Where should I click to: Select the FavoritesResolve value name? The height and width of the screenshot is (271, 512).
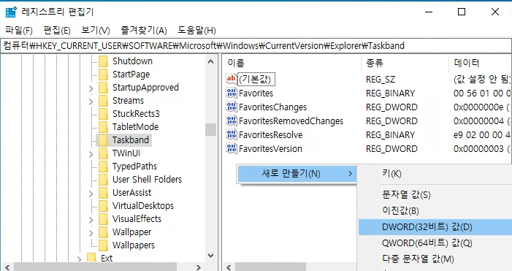[270, 135]
